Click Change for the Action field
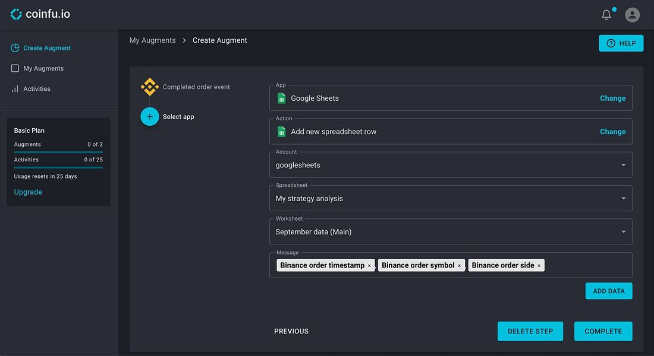Screen dimensions: 654x356 613,132
